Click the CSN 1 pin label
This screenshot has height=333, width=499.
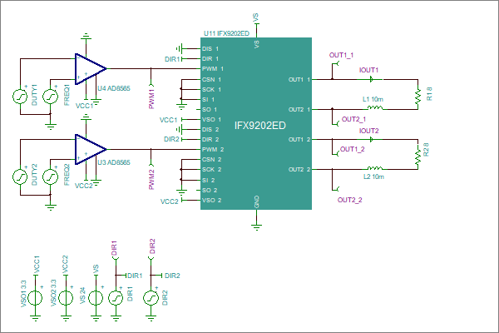pyautogui.click(x=211, y=79)
